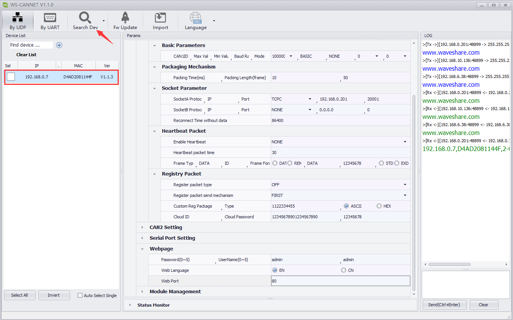
Task: Choose CN as Web Language
Action: [x=343, y=270]
